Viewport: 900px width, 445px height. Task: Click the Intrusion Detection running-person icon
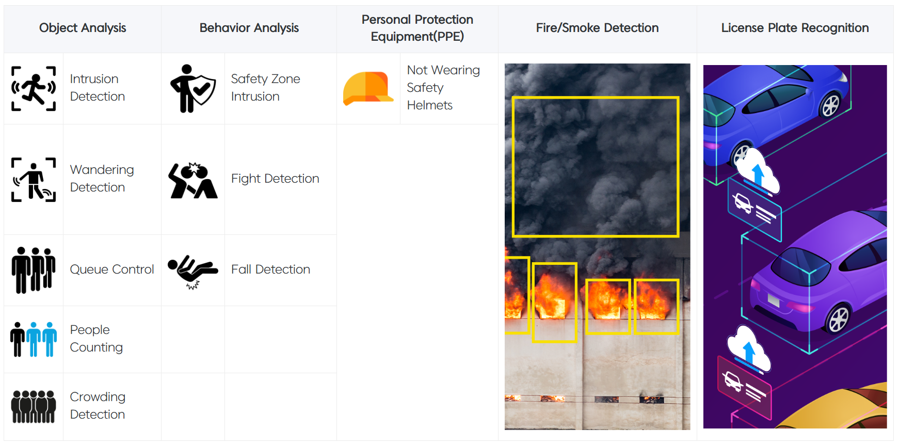[34, 88]
